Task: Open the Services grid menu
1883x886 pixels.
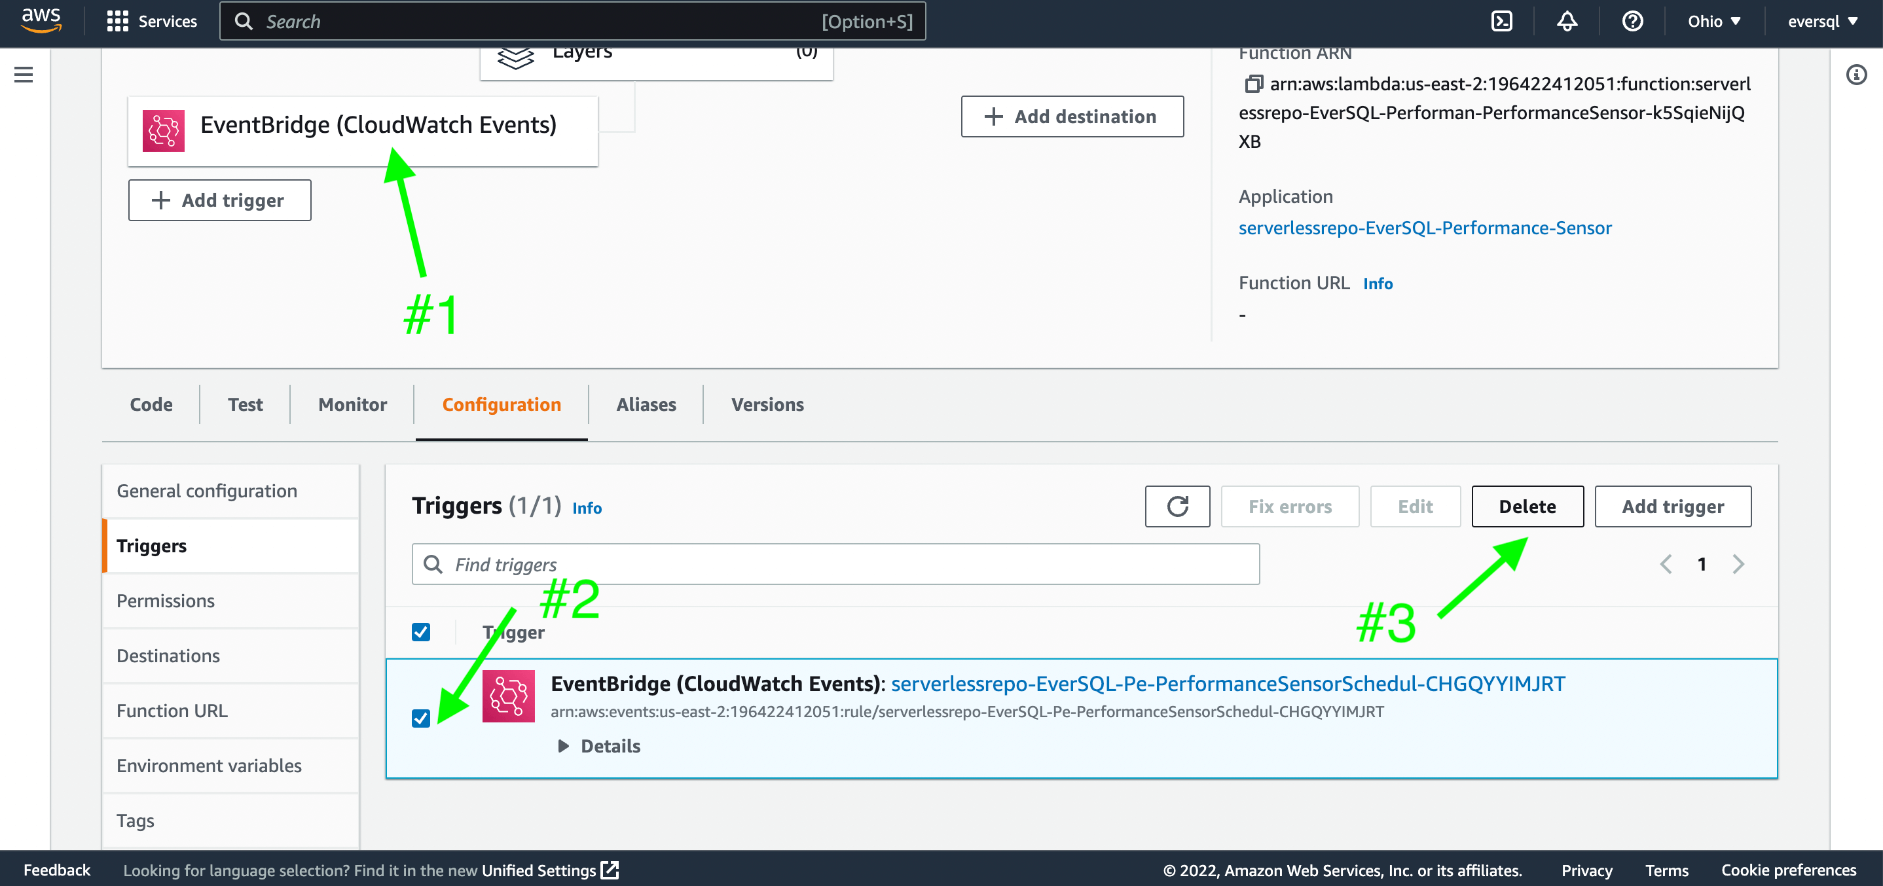Action: (151, 21)
